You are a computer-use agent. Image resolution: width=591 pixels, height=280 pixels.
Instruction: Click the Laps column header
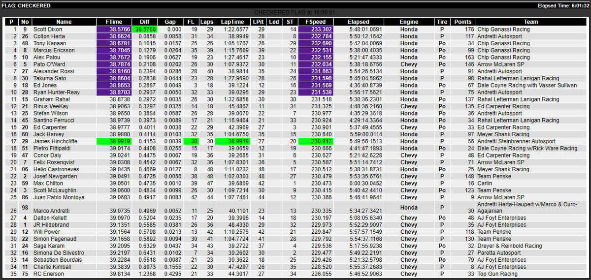(207, 22)
